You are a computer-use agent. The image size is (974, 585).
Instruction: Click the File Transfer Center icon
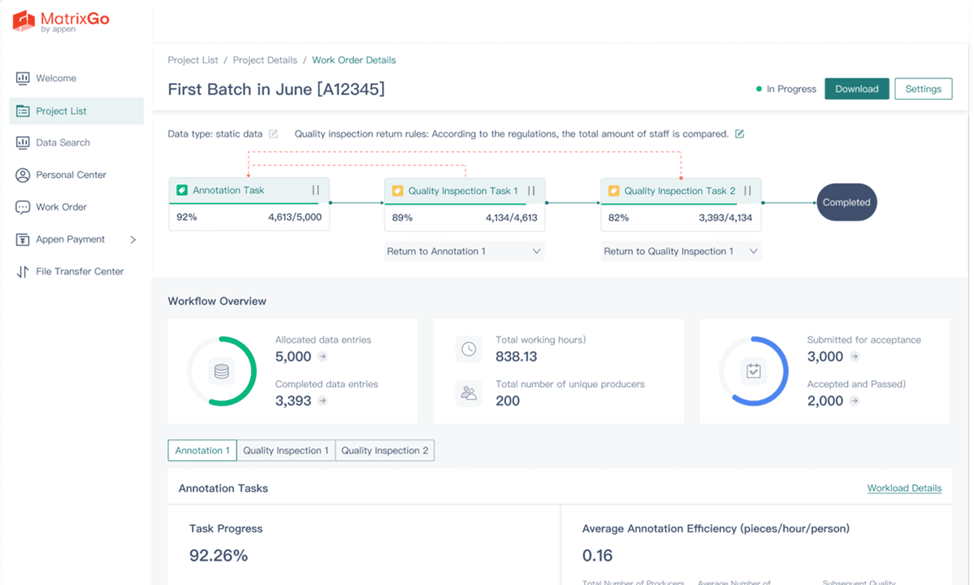point(22,272)
